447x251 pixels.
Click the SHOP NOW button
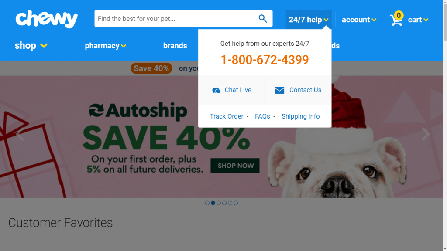point(235,166)
